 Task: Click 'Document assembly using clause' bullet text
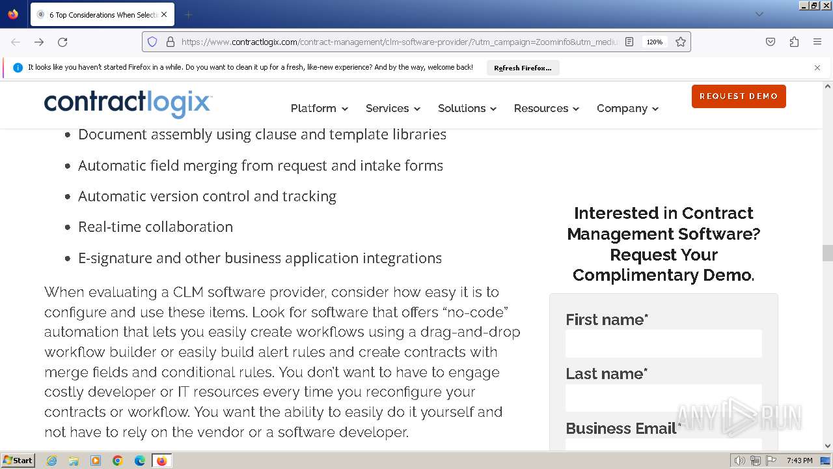coord(262,134)
